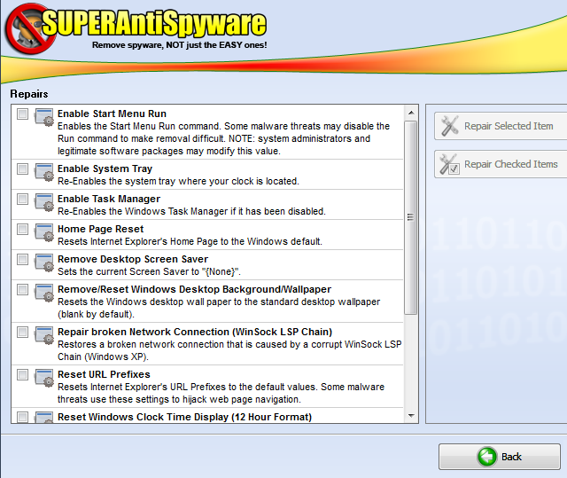Image resolution: width=567 pixels, height=478 pixels.
Task: Click the Reset URL Prefixes repair icon
Action: (x=44, y=377)
